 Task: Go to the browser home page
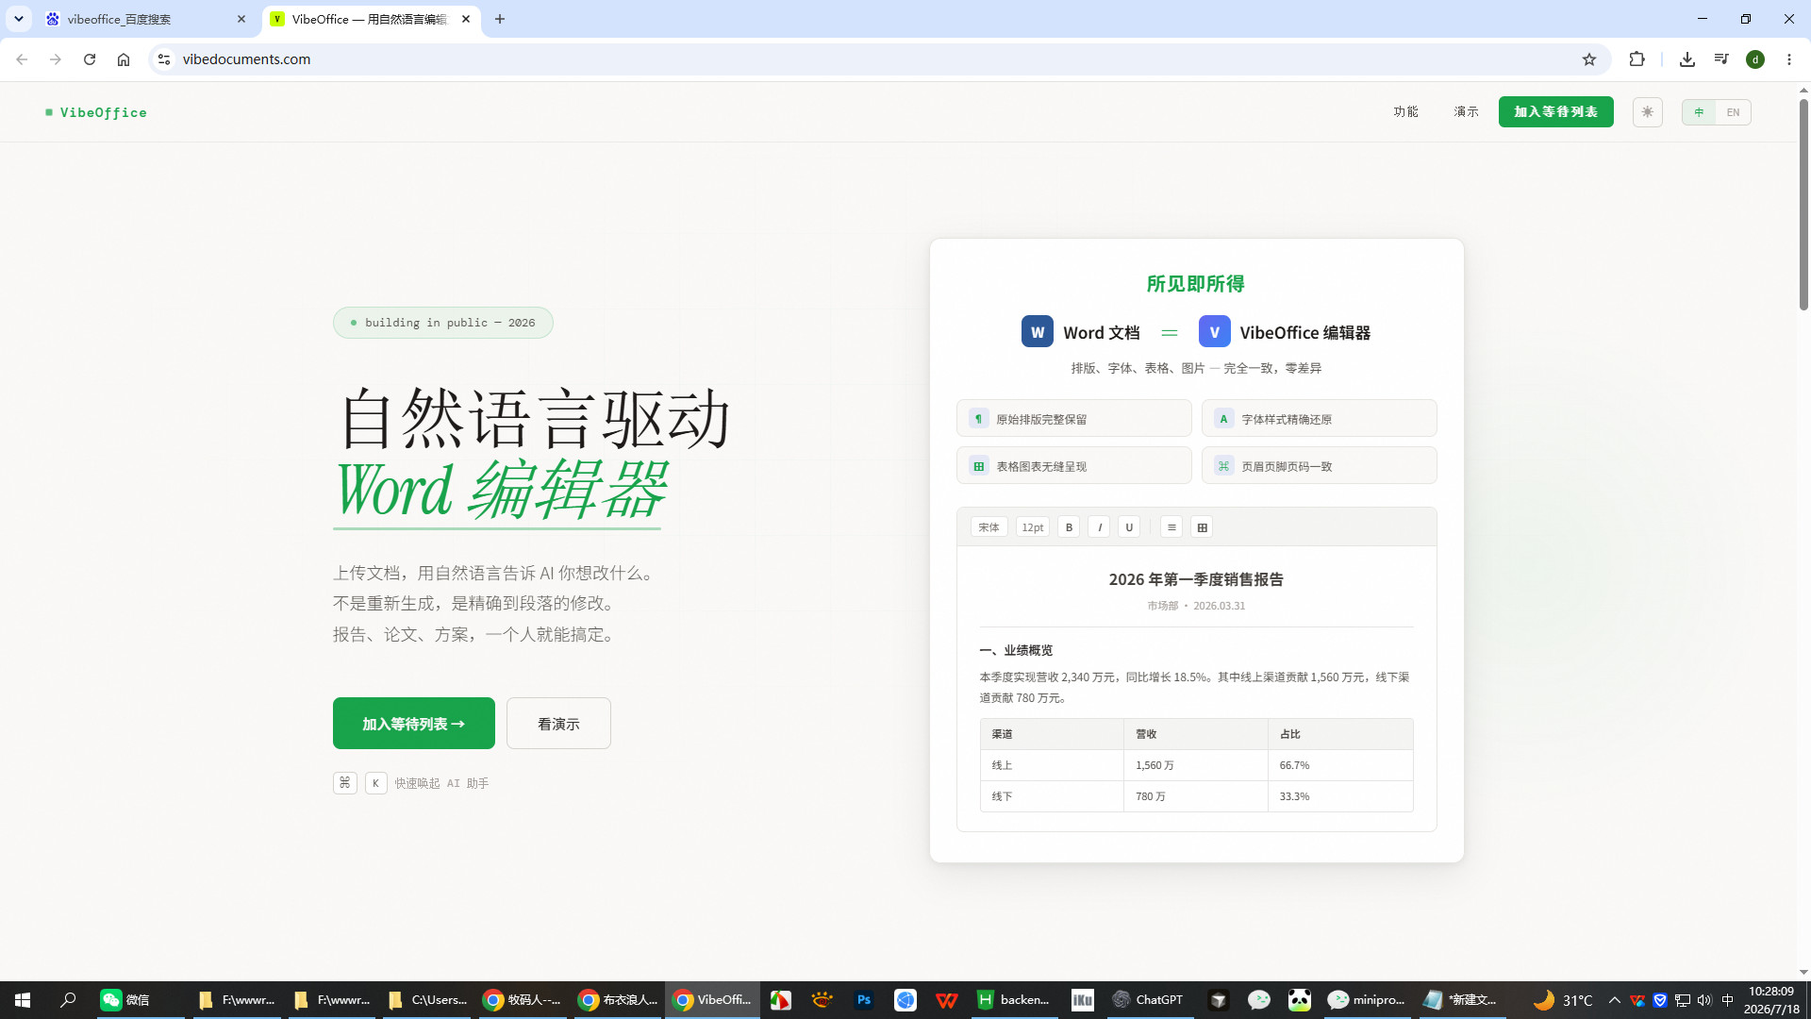[124, 59]
